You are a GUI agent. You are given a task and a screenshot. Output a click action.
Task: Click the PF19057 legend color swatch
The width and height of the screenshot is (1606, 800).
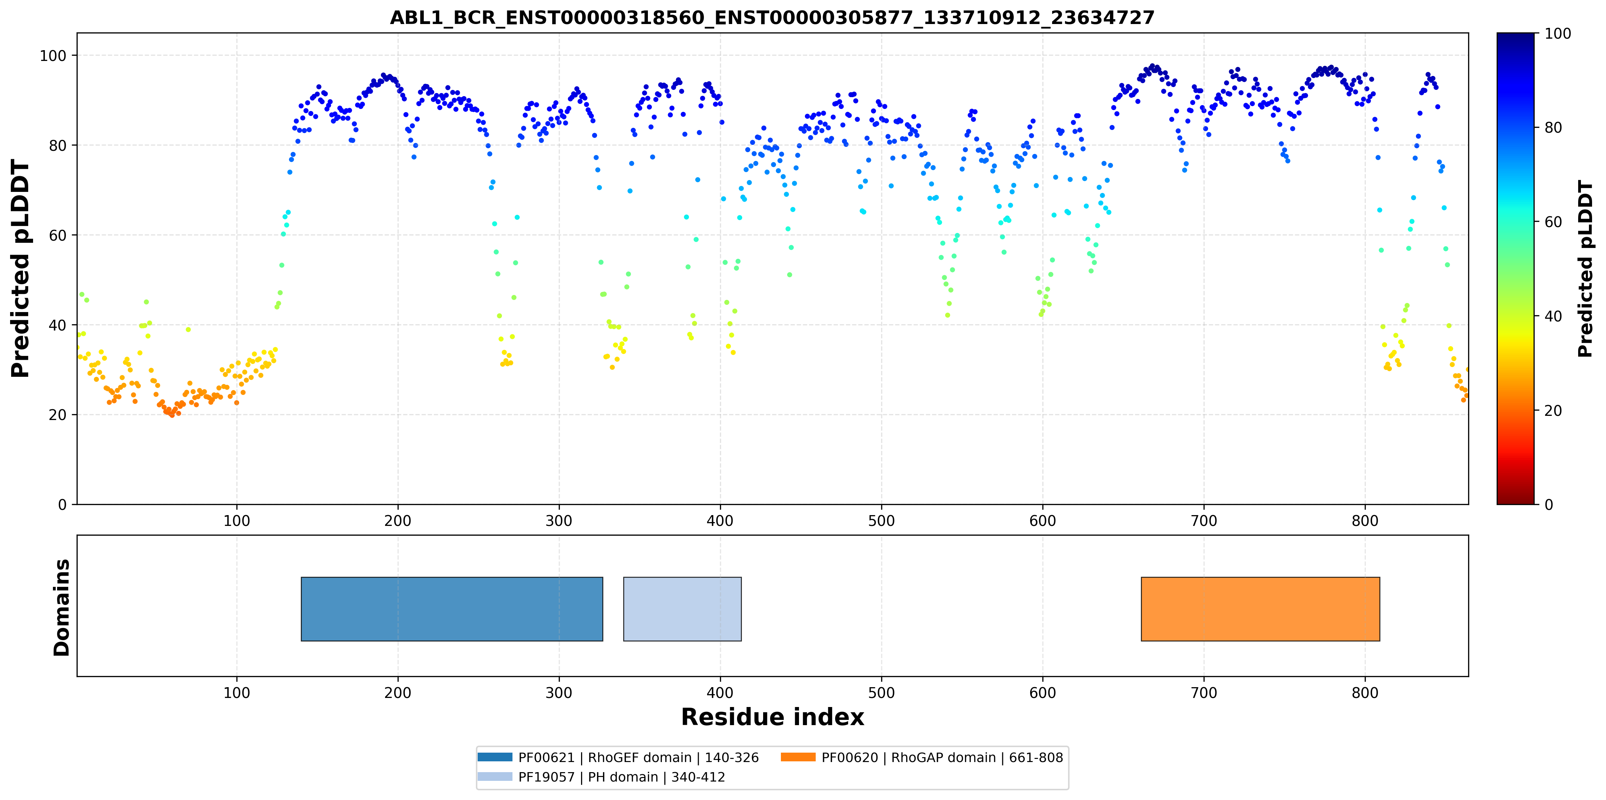click(495, 776)
